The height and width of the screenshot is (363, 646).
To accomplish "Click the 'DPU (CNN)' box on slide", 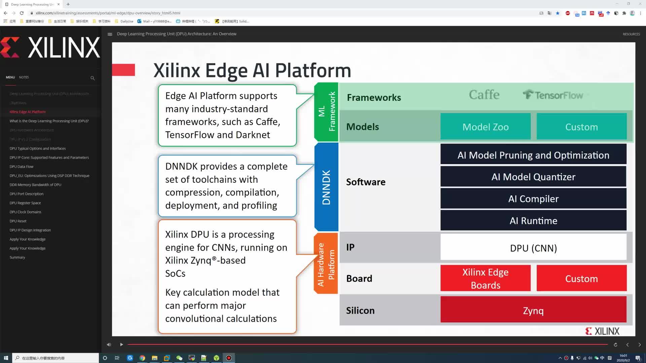I will tap(533, 248).
